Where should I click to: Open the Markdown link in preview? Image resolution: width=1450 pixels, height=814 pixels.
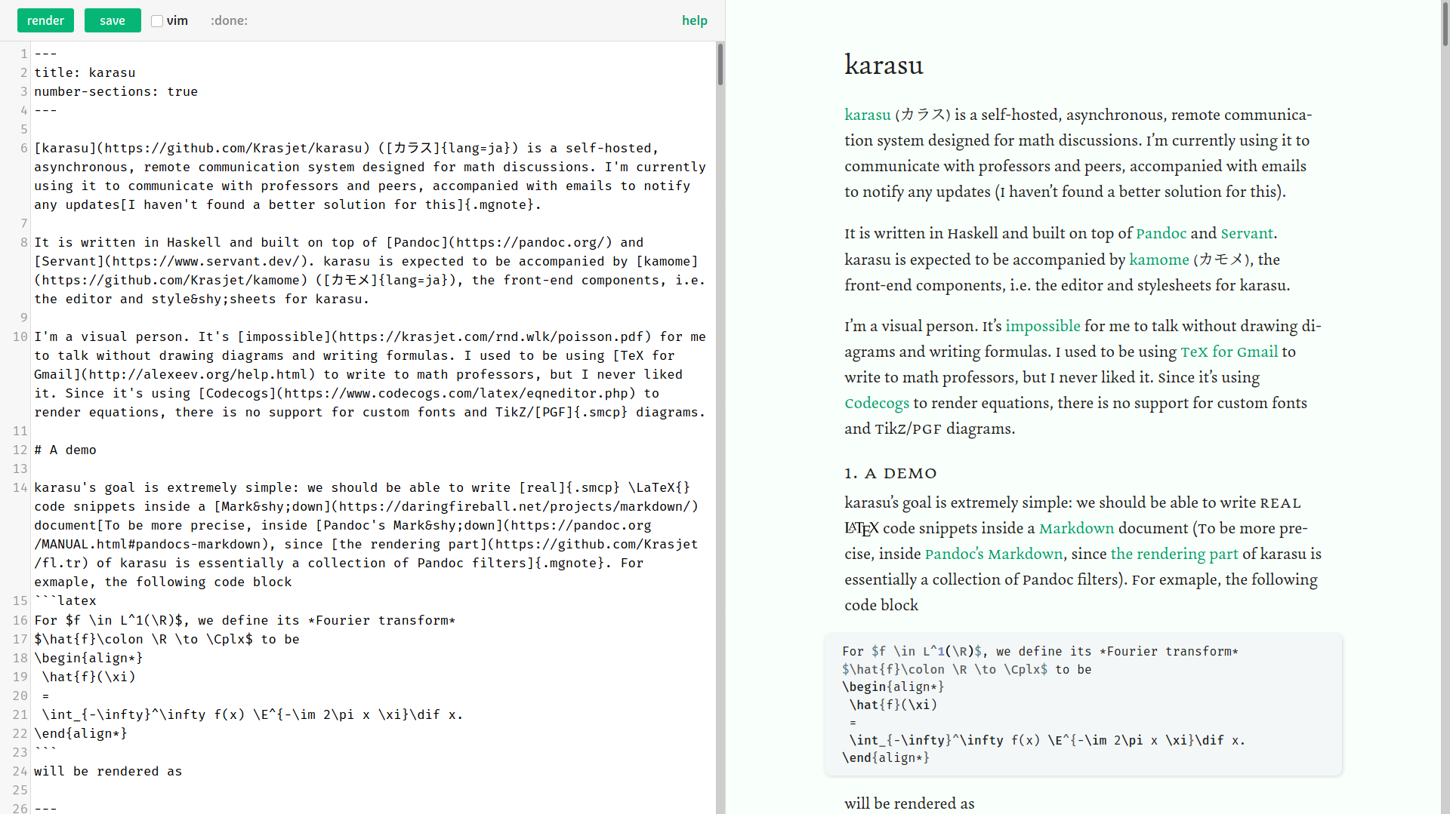tap(1076, 528)
